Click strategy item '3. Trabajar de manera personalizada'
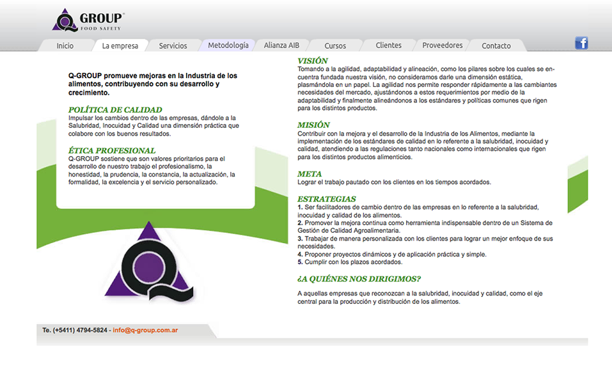The image size is (612, 371). pyautogui.click(x=425, y=242)
